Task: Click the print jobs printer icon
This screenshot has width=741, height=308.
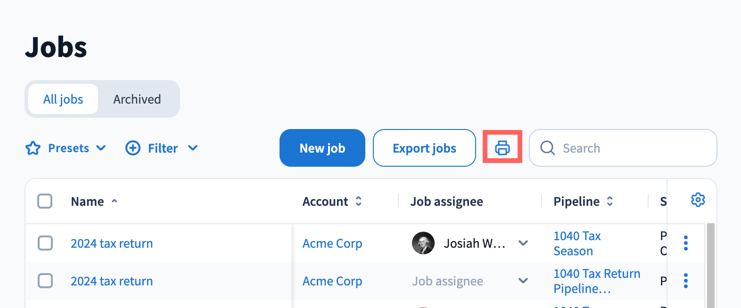Action: (x=502, y=148)
